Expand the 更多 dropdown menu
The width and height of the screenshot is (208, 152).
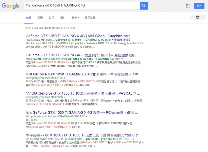click(76, 18)
